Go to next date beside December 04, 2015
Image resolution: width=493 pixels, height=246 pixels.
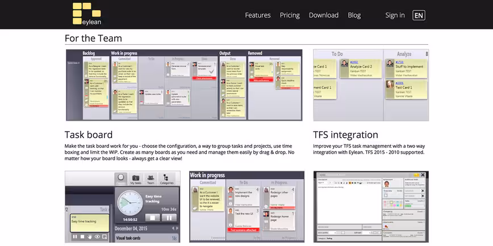coord(177,228)
